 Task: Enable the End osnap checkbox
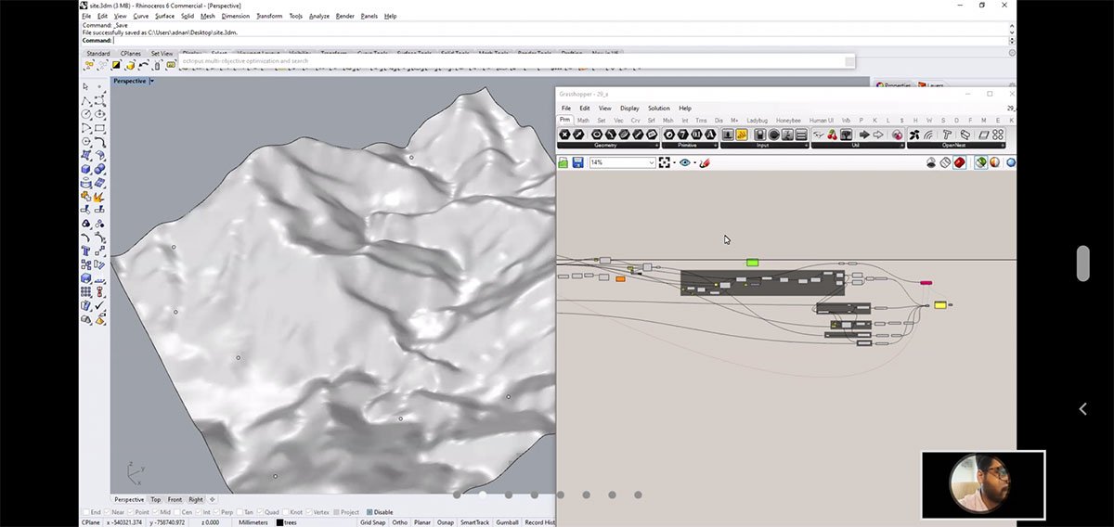(84, 512)
